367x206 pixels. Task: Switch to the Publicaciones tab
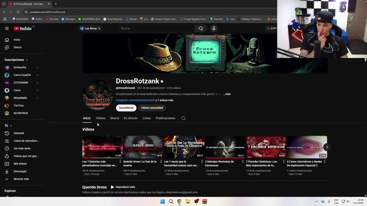pyautogui.click(x=165, y=118)
